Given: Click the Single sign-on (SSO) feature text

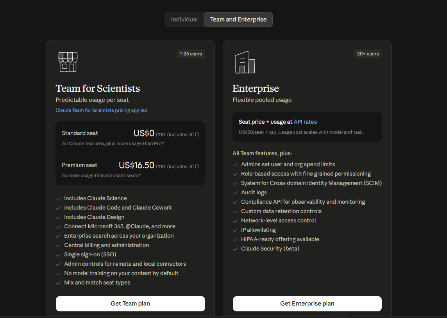Looking at the screenshot, I should pyautogui.click(x=90, y=254).
